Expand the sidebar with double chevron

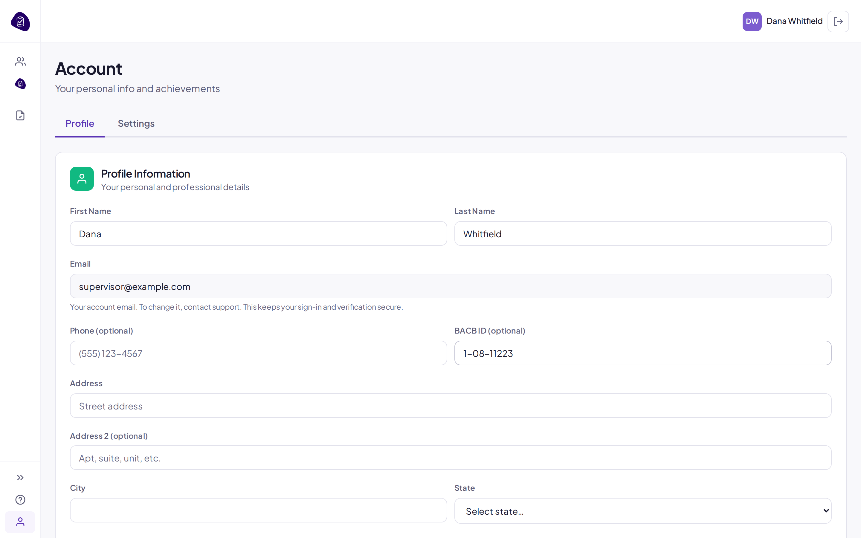point(20,478)
